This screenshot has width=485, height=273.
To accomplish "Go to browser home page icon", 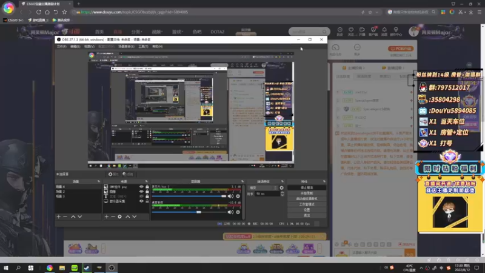I will pyautogui.click(x=47, y=12).
